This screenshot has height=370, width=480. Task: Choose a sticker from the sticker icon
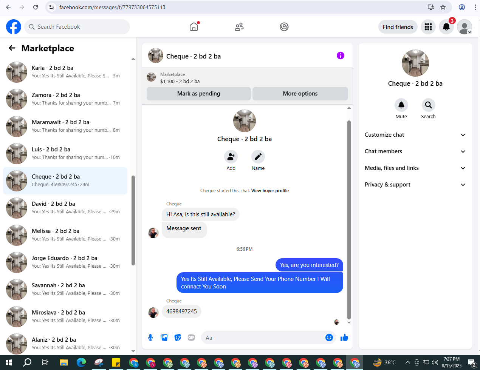click(178, 338)
